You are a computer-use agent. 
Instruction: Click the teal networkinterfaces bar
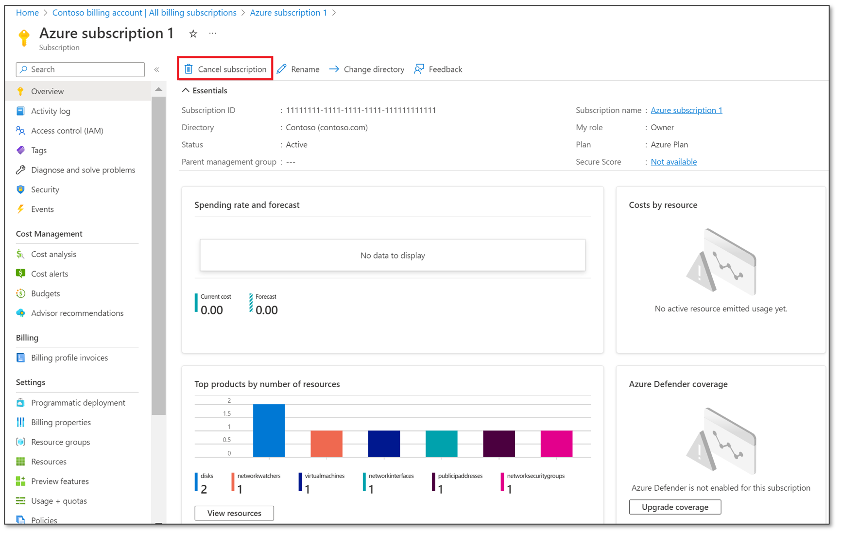[441, 444]
